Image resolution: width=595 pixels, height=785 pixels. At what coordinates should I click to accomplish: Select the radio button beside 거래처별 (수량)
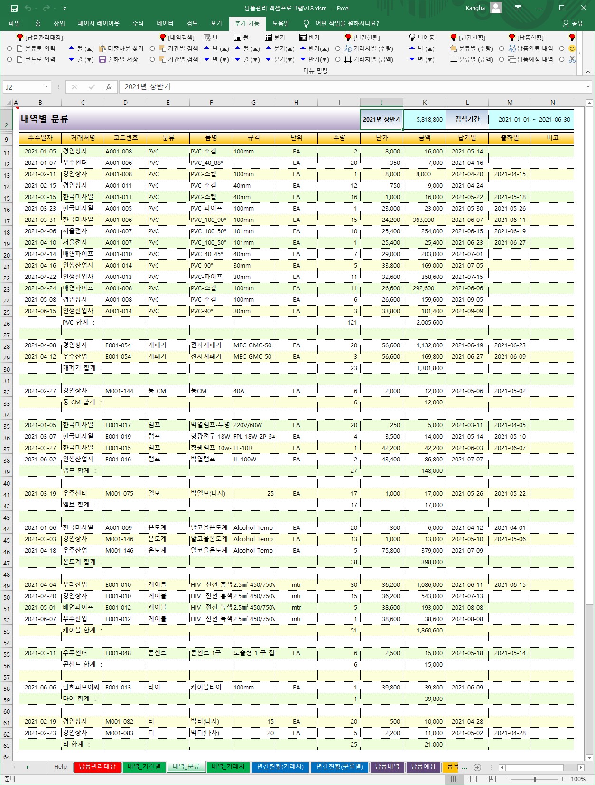pos(338,48)
